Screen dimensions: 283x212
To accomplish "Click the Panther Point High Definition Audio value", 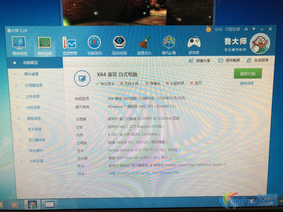I will click(168, 165).
